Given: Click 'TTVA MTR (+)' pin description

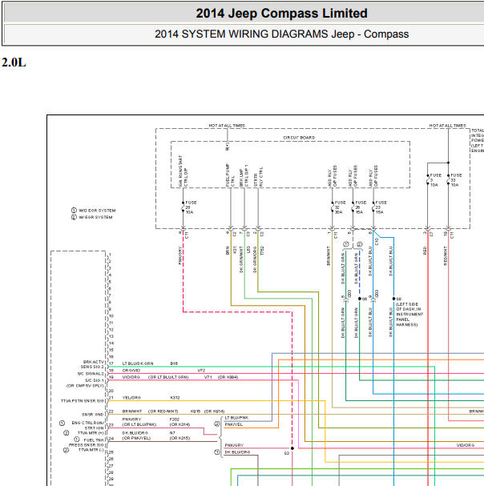Looking at the screenshot, I should coord(91,433).
